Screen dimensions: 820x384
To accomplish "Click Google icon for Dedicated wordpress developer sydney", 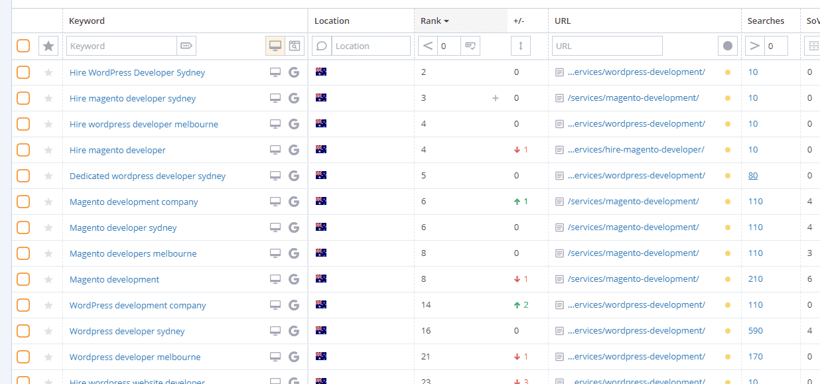I will pos(294,176).
